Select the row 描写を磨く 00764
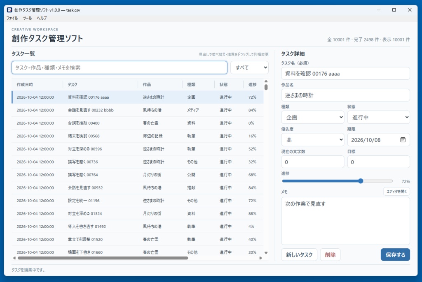422x282 pixels. coord(138,175)
